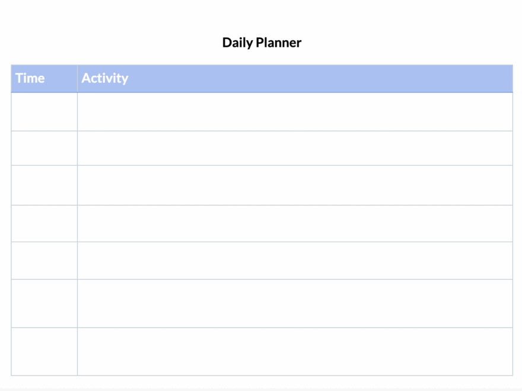This screenshot has height=391, width=522.
Task: Click the sixth row Activity cell
Action: point(295,303)
